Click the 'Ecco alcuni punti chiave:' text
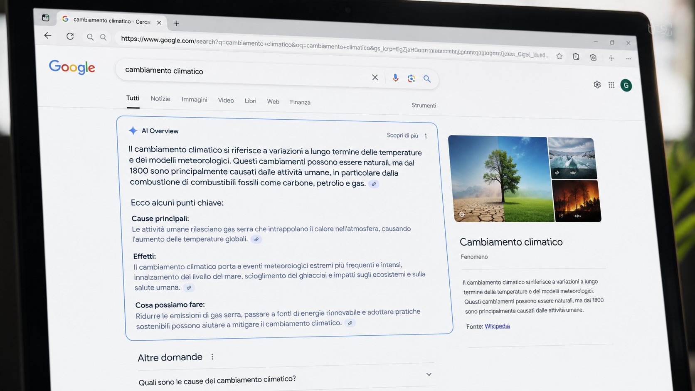The height and width of the screenshot is (391, 695). [x=177, y=203]
